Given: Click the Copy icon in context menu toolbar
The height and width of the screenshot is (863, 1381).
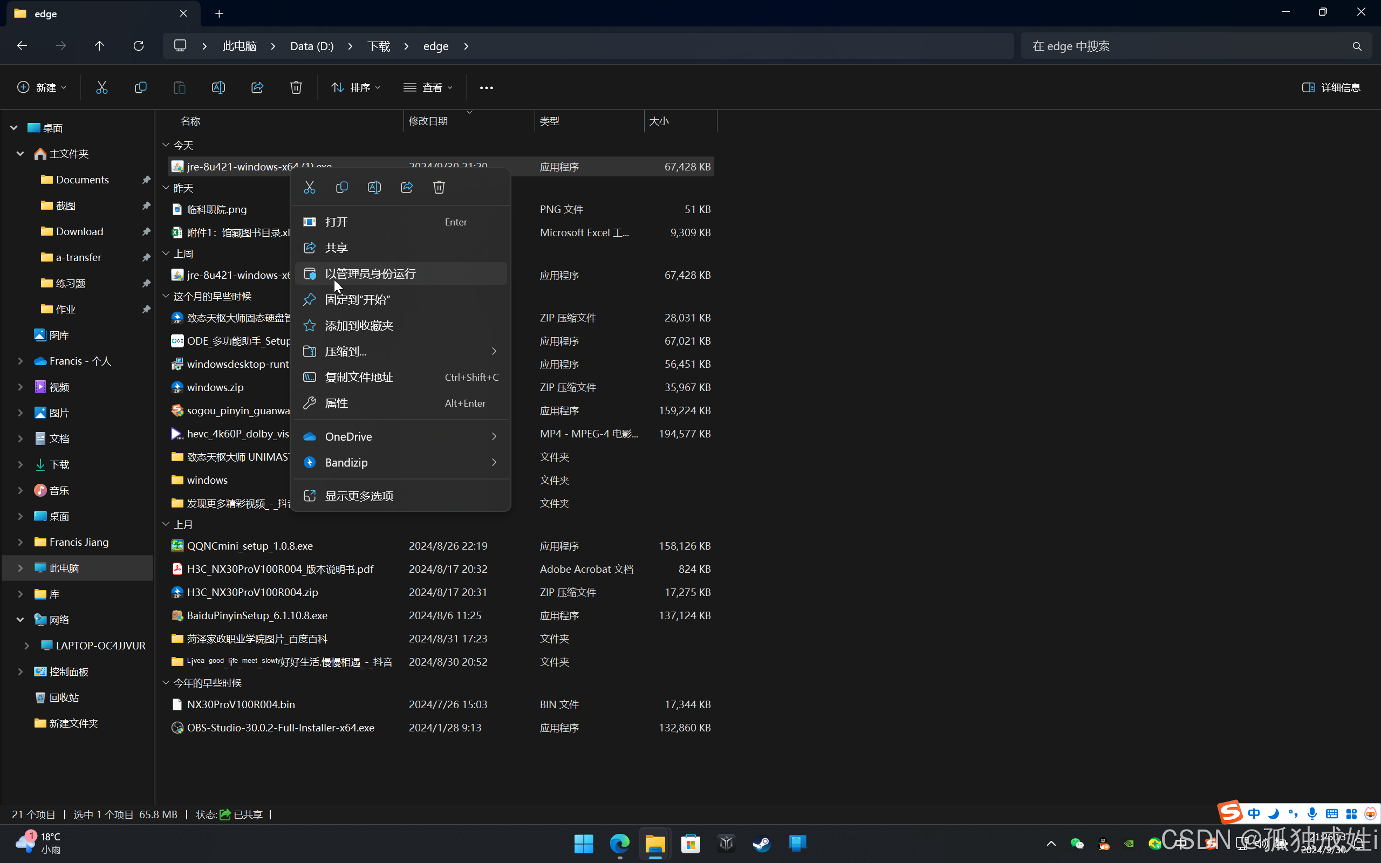Looking at the screenshot, I should coord(341,187).
